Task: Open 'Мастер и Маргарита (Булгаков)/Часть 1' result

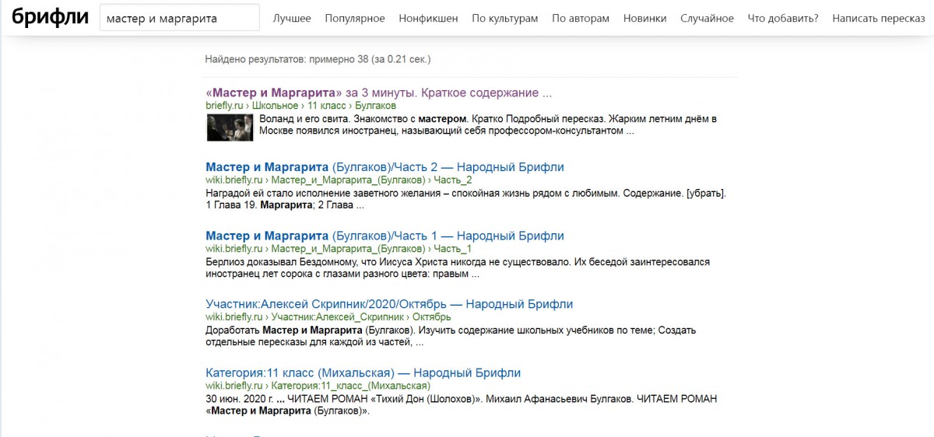Action: (x=384, y=236)
